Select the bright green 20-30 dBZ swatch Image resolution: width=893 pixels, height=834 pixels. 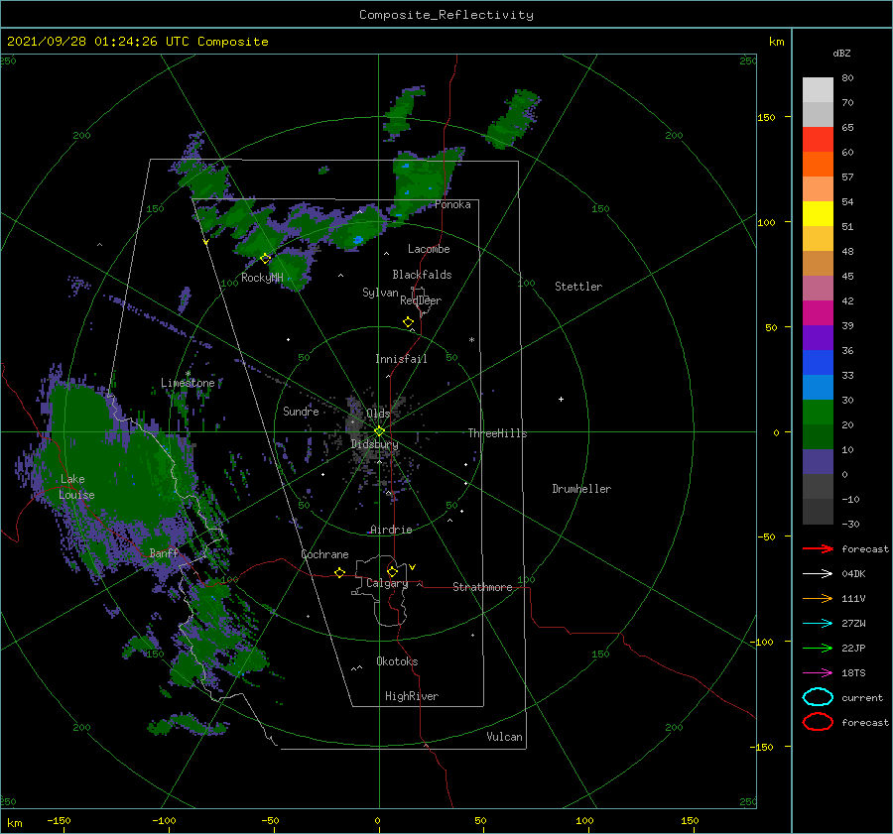(x=818, y=413)
